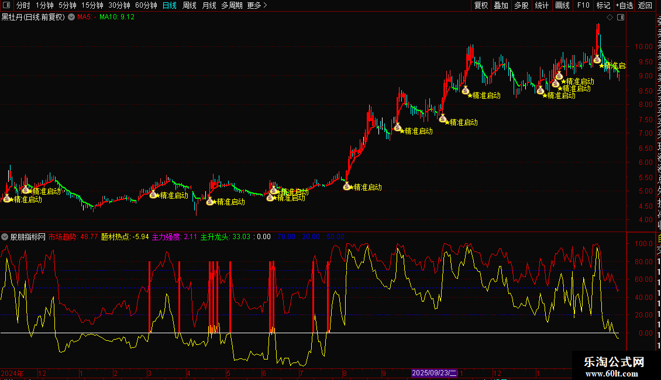Select the 30分钟 period
661x380 pixels.
pos(119,5)
